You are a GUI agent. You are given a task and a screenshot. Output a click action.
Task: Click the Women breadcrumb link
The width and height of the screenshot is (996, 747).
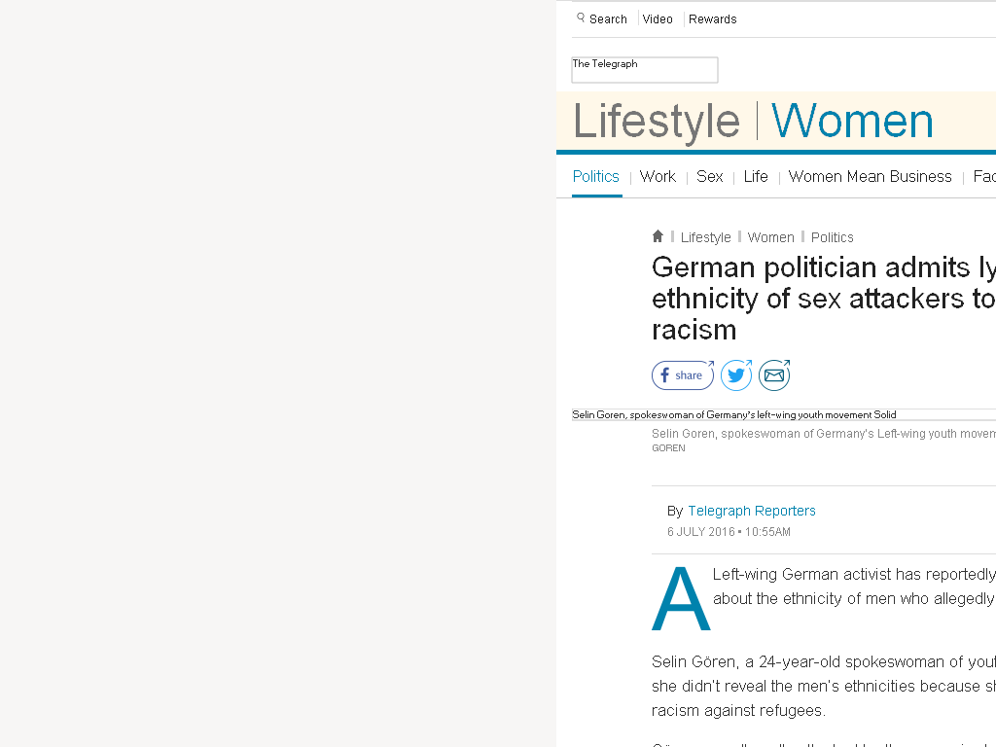pos(770,237)
